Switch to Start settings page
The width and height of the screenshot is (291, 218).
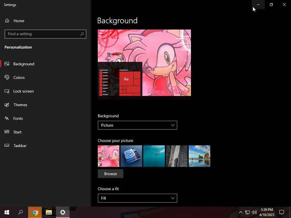[x=17, y=132]
